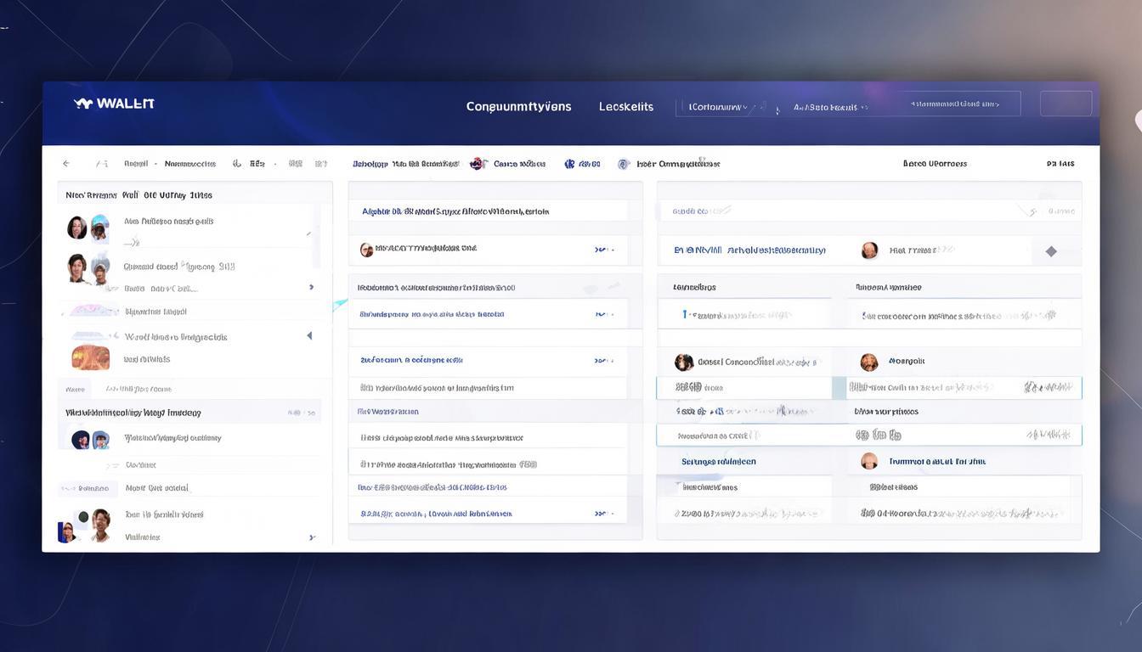Click the wide input box in header right
The image size is (1142, 652).
[953, 104]
